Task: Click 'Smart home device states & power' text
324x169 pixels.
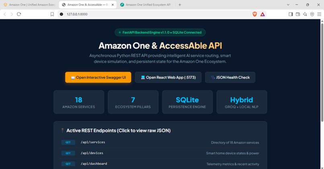Action: click(232, 153)
